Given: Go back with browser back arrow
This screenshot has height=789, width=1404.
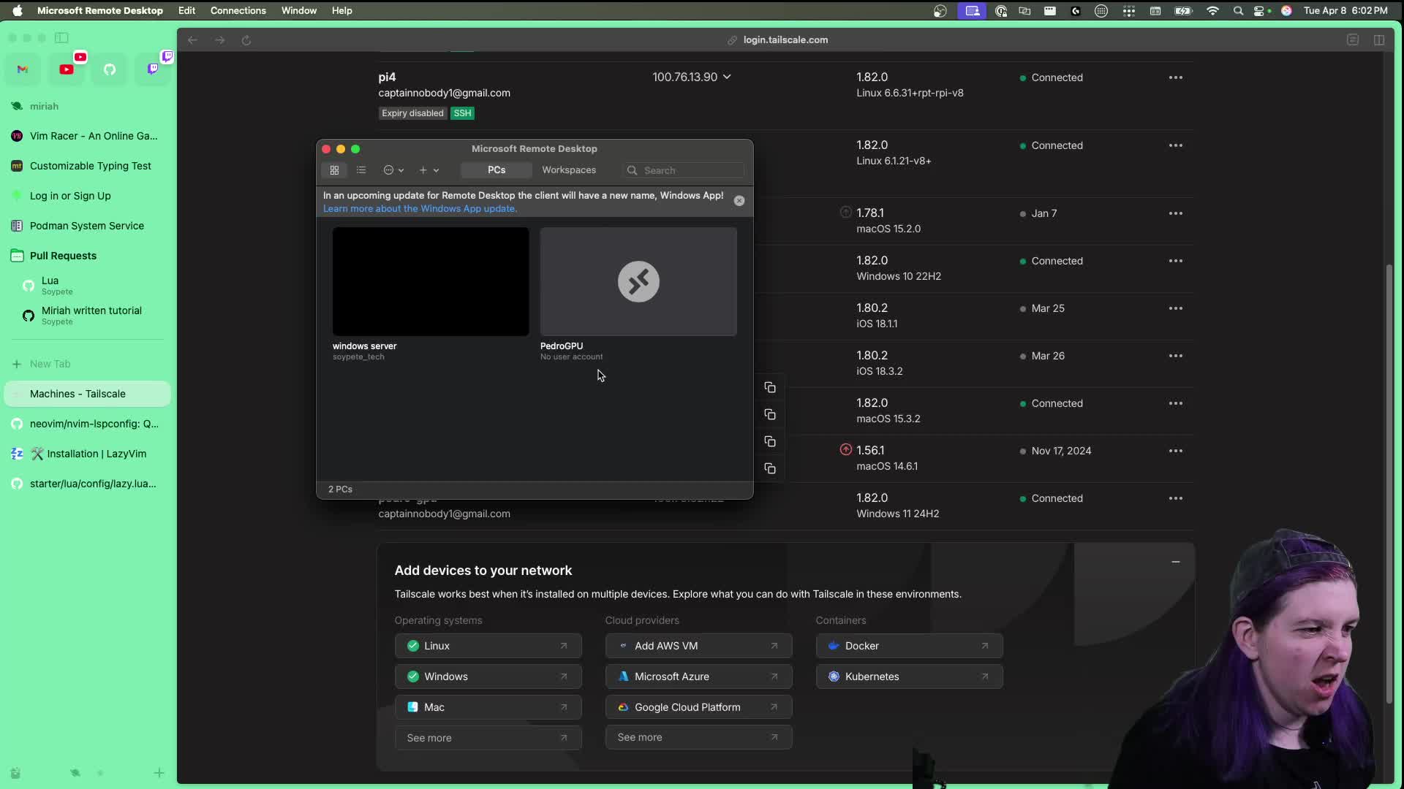Looking at the screenshot, I should pos(192,40).
